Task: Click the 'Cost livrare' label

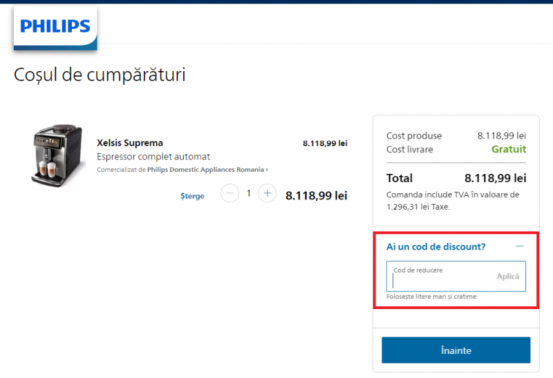Action: 410,150
